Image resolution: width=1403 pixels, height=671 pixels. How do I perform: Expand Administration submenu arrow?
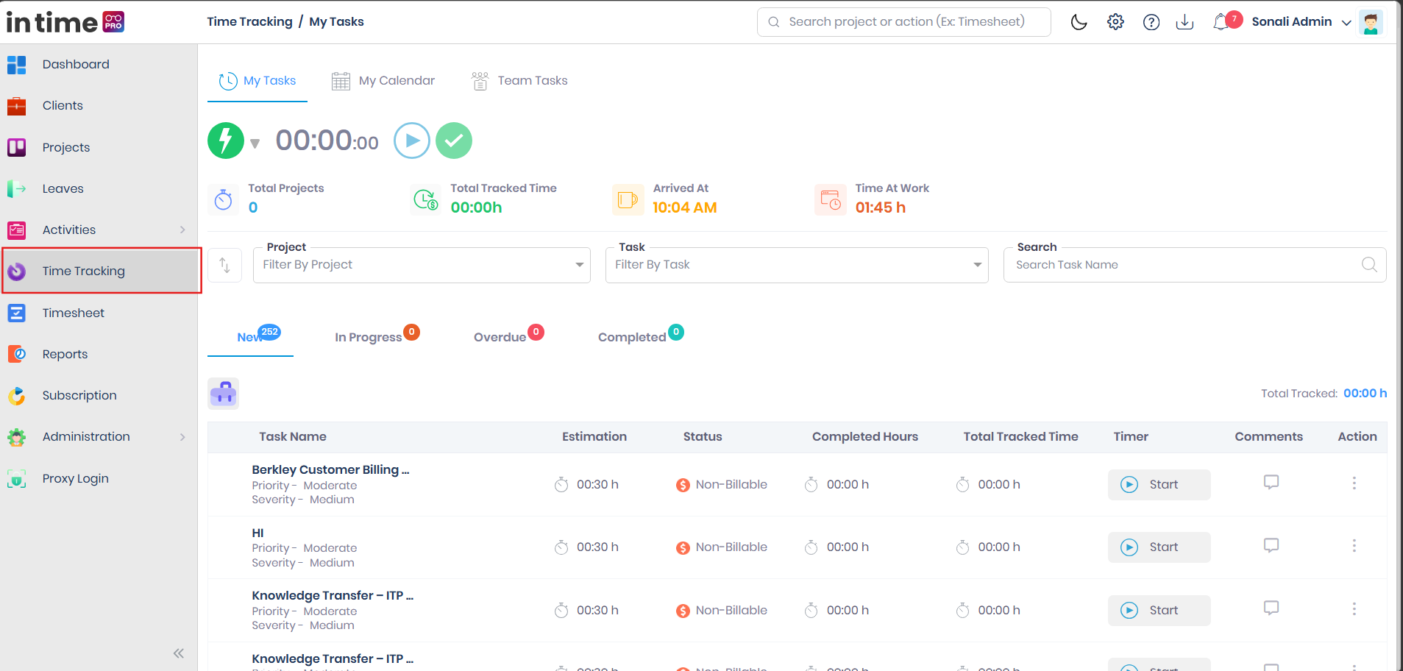pos(182,437)
